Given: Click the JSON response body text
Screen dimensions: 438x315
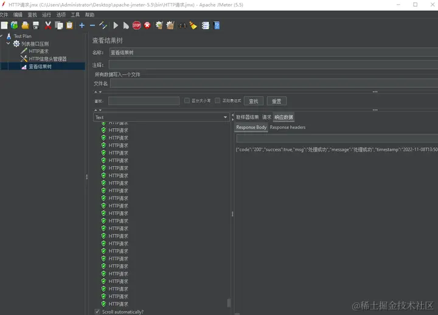Looking at the screenshot, I should (x=336, y=150).
